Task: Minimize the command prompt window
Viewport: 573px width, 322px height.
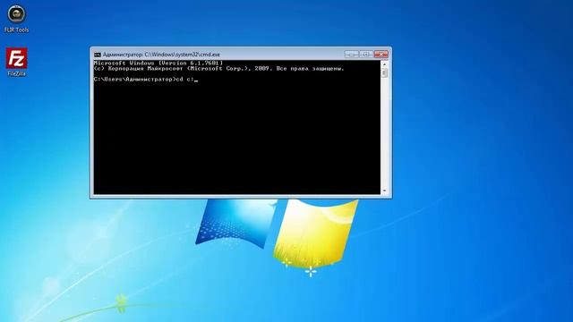Action: (352, 54)
